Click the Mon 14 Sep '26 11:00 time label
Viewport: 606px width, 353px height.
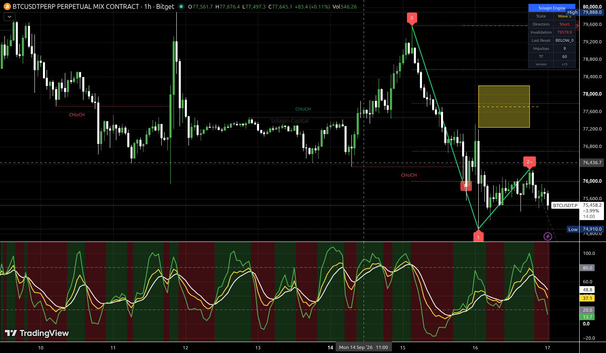point(364,347)
